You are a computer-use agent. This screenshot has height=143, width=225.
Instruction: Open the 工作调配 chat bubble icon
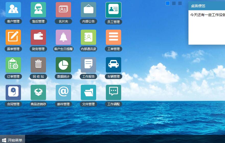114,92
